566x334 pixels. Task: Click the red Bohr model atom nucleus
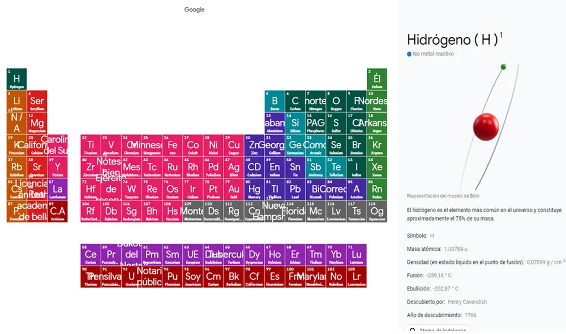486,126
